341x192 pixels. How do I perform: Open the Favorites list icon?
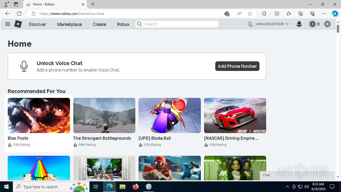pyautogui.click(x=289, y=14)
